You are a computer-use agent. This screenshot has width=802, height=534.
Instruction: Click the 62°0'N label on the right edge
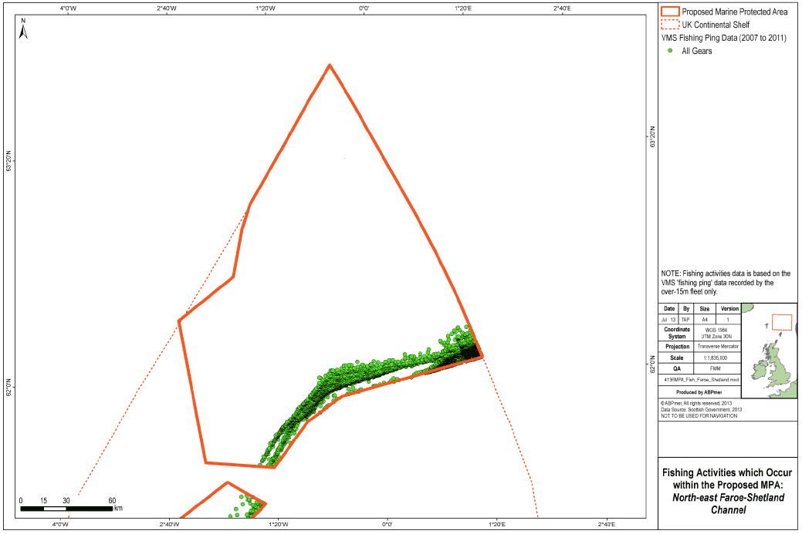[652, 364]
